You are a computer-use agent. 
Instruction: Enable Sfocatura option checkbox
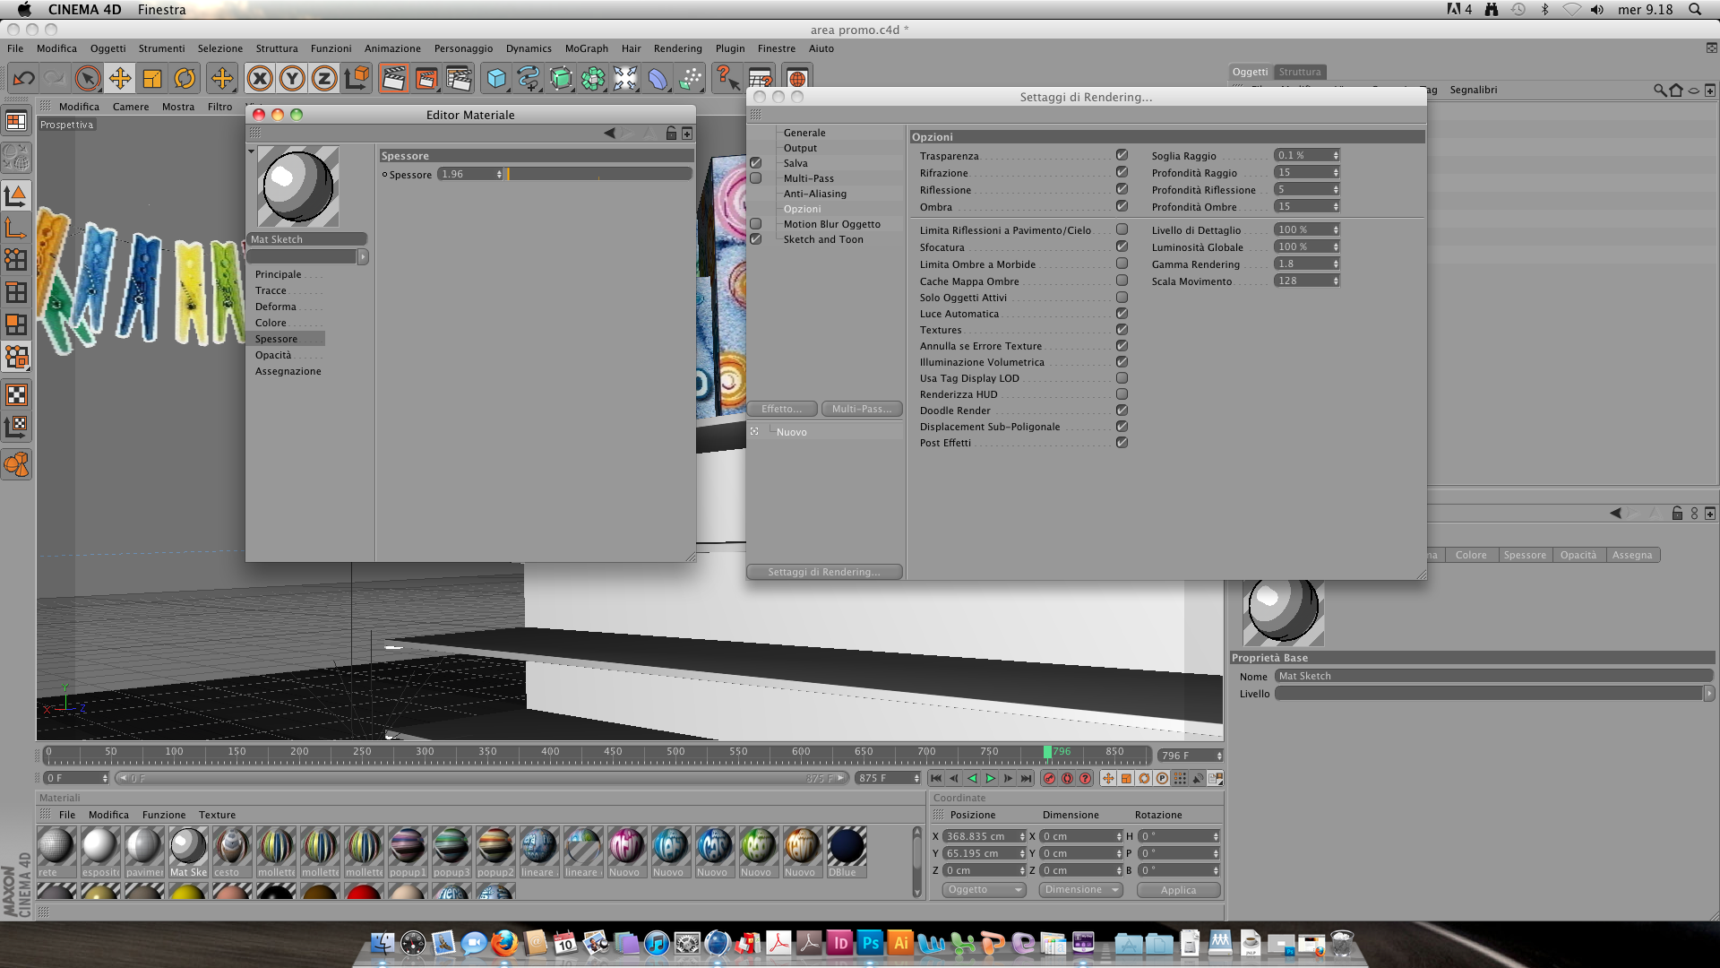click(1122, 246)
